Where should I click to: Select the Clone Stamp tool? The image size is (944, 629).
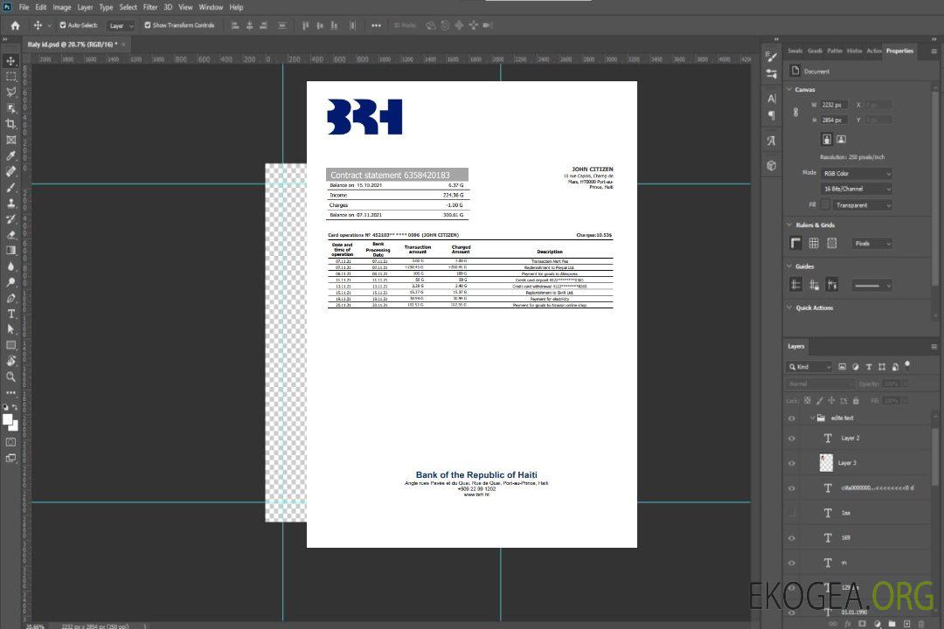(x=10, y=204)
